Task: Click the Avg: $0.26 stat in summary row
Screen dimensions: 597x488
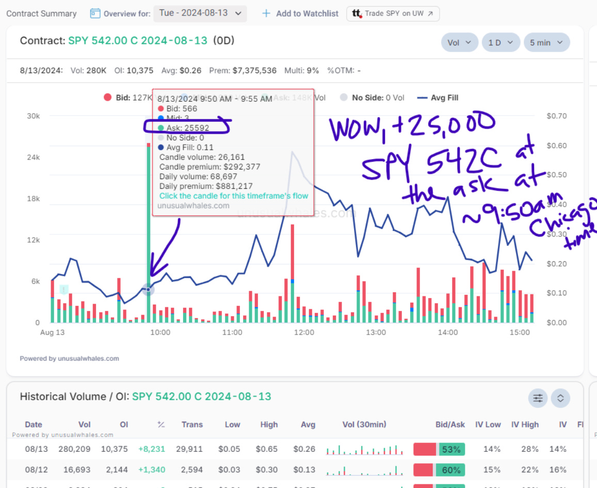Action: coord(181,70)
